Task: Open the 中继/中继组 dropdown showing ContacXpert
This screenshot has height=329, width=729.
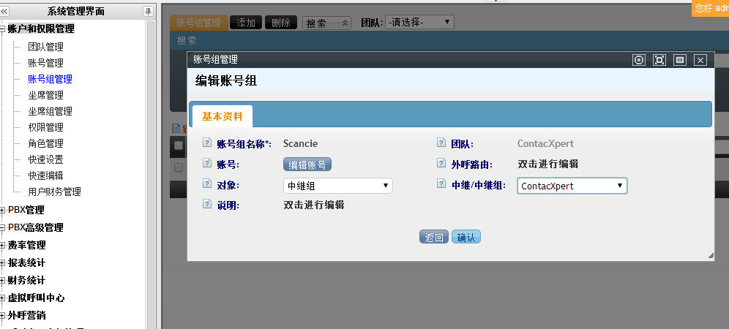Action: [572, 186]
